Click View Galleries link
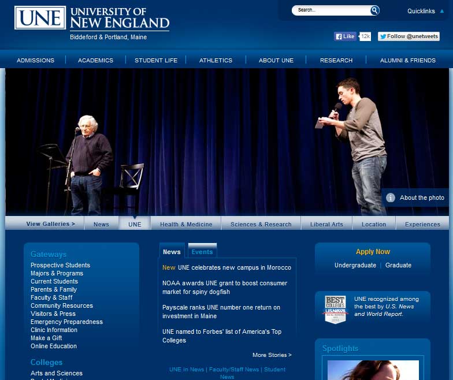The image size is (453, 380). [x=51, y=224]
